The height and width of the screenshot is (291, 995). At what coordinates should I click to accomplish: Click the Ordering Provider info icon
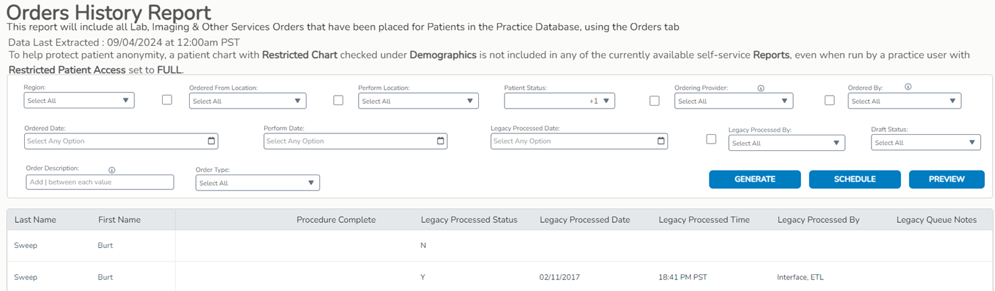tap(761, 88)
